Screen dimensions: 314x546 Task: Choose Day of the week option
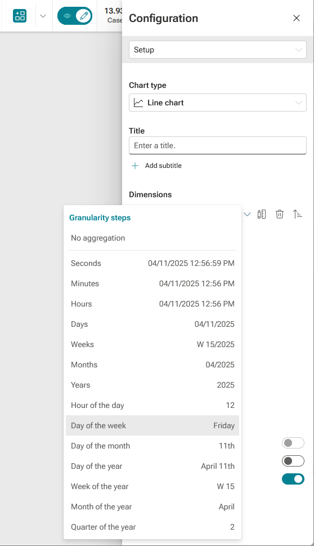152,425
